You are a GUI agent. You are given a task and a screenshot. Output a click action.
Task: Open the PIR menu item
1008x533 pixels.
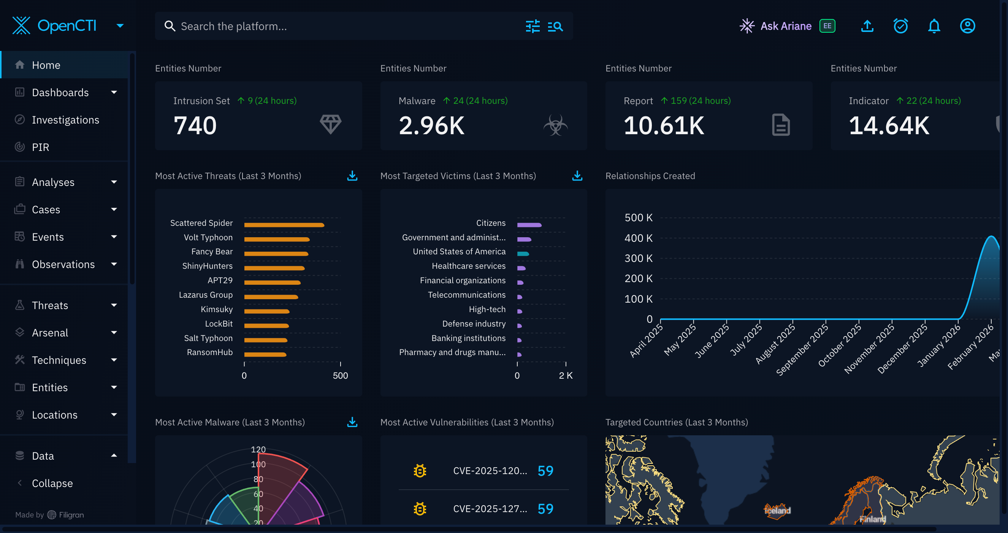pos(40,147)
